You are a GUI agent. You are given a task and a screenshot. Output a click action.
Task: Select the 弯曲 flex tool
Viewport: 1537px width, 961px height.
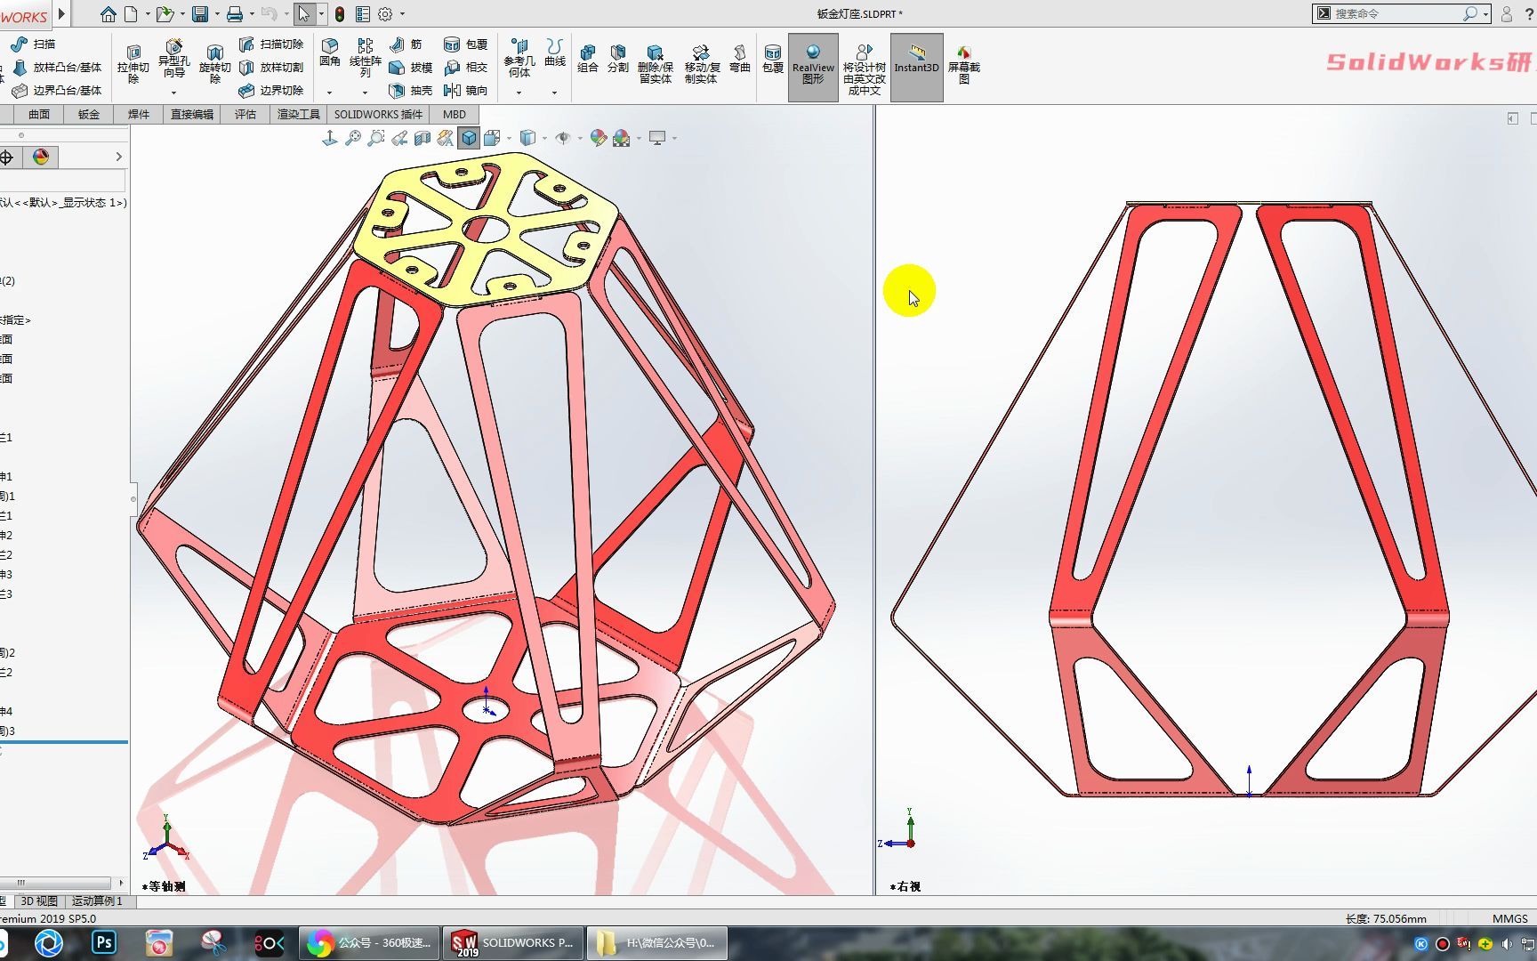point(740,59)
